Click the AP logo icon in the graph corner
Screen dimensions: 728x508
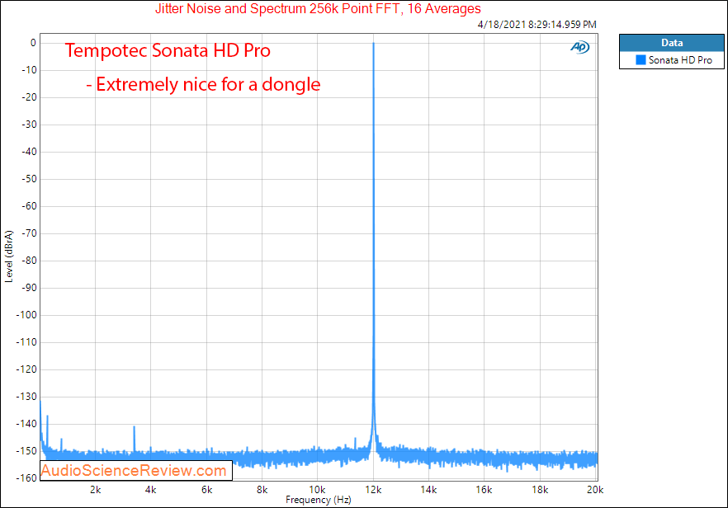580,47
